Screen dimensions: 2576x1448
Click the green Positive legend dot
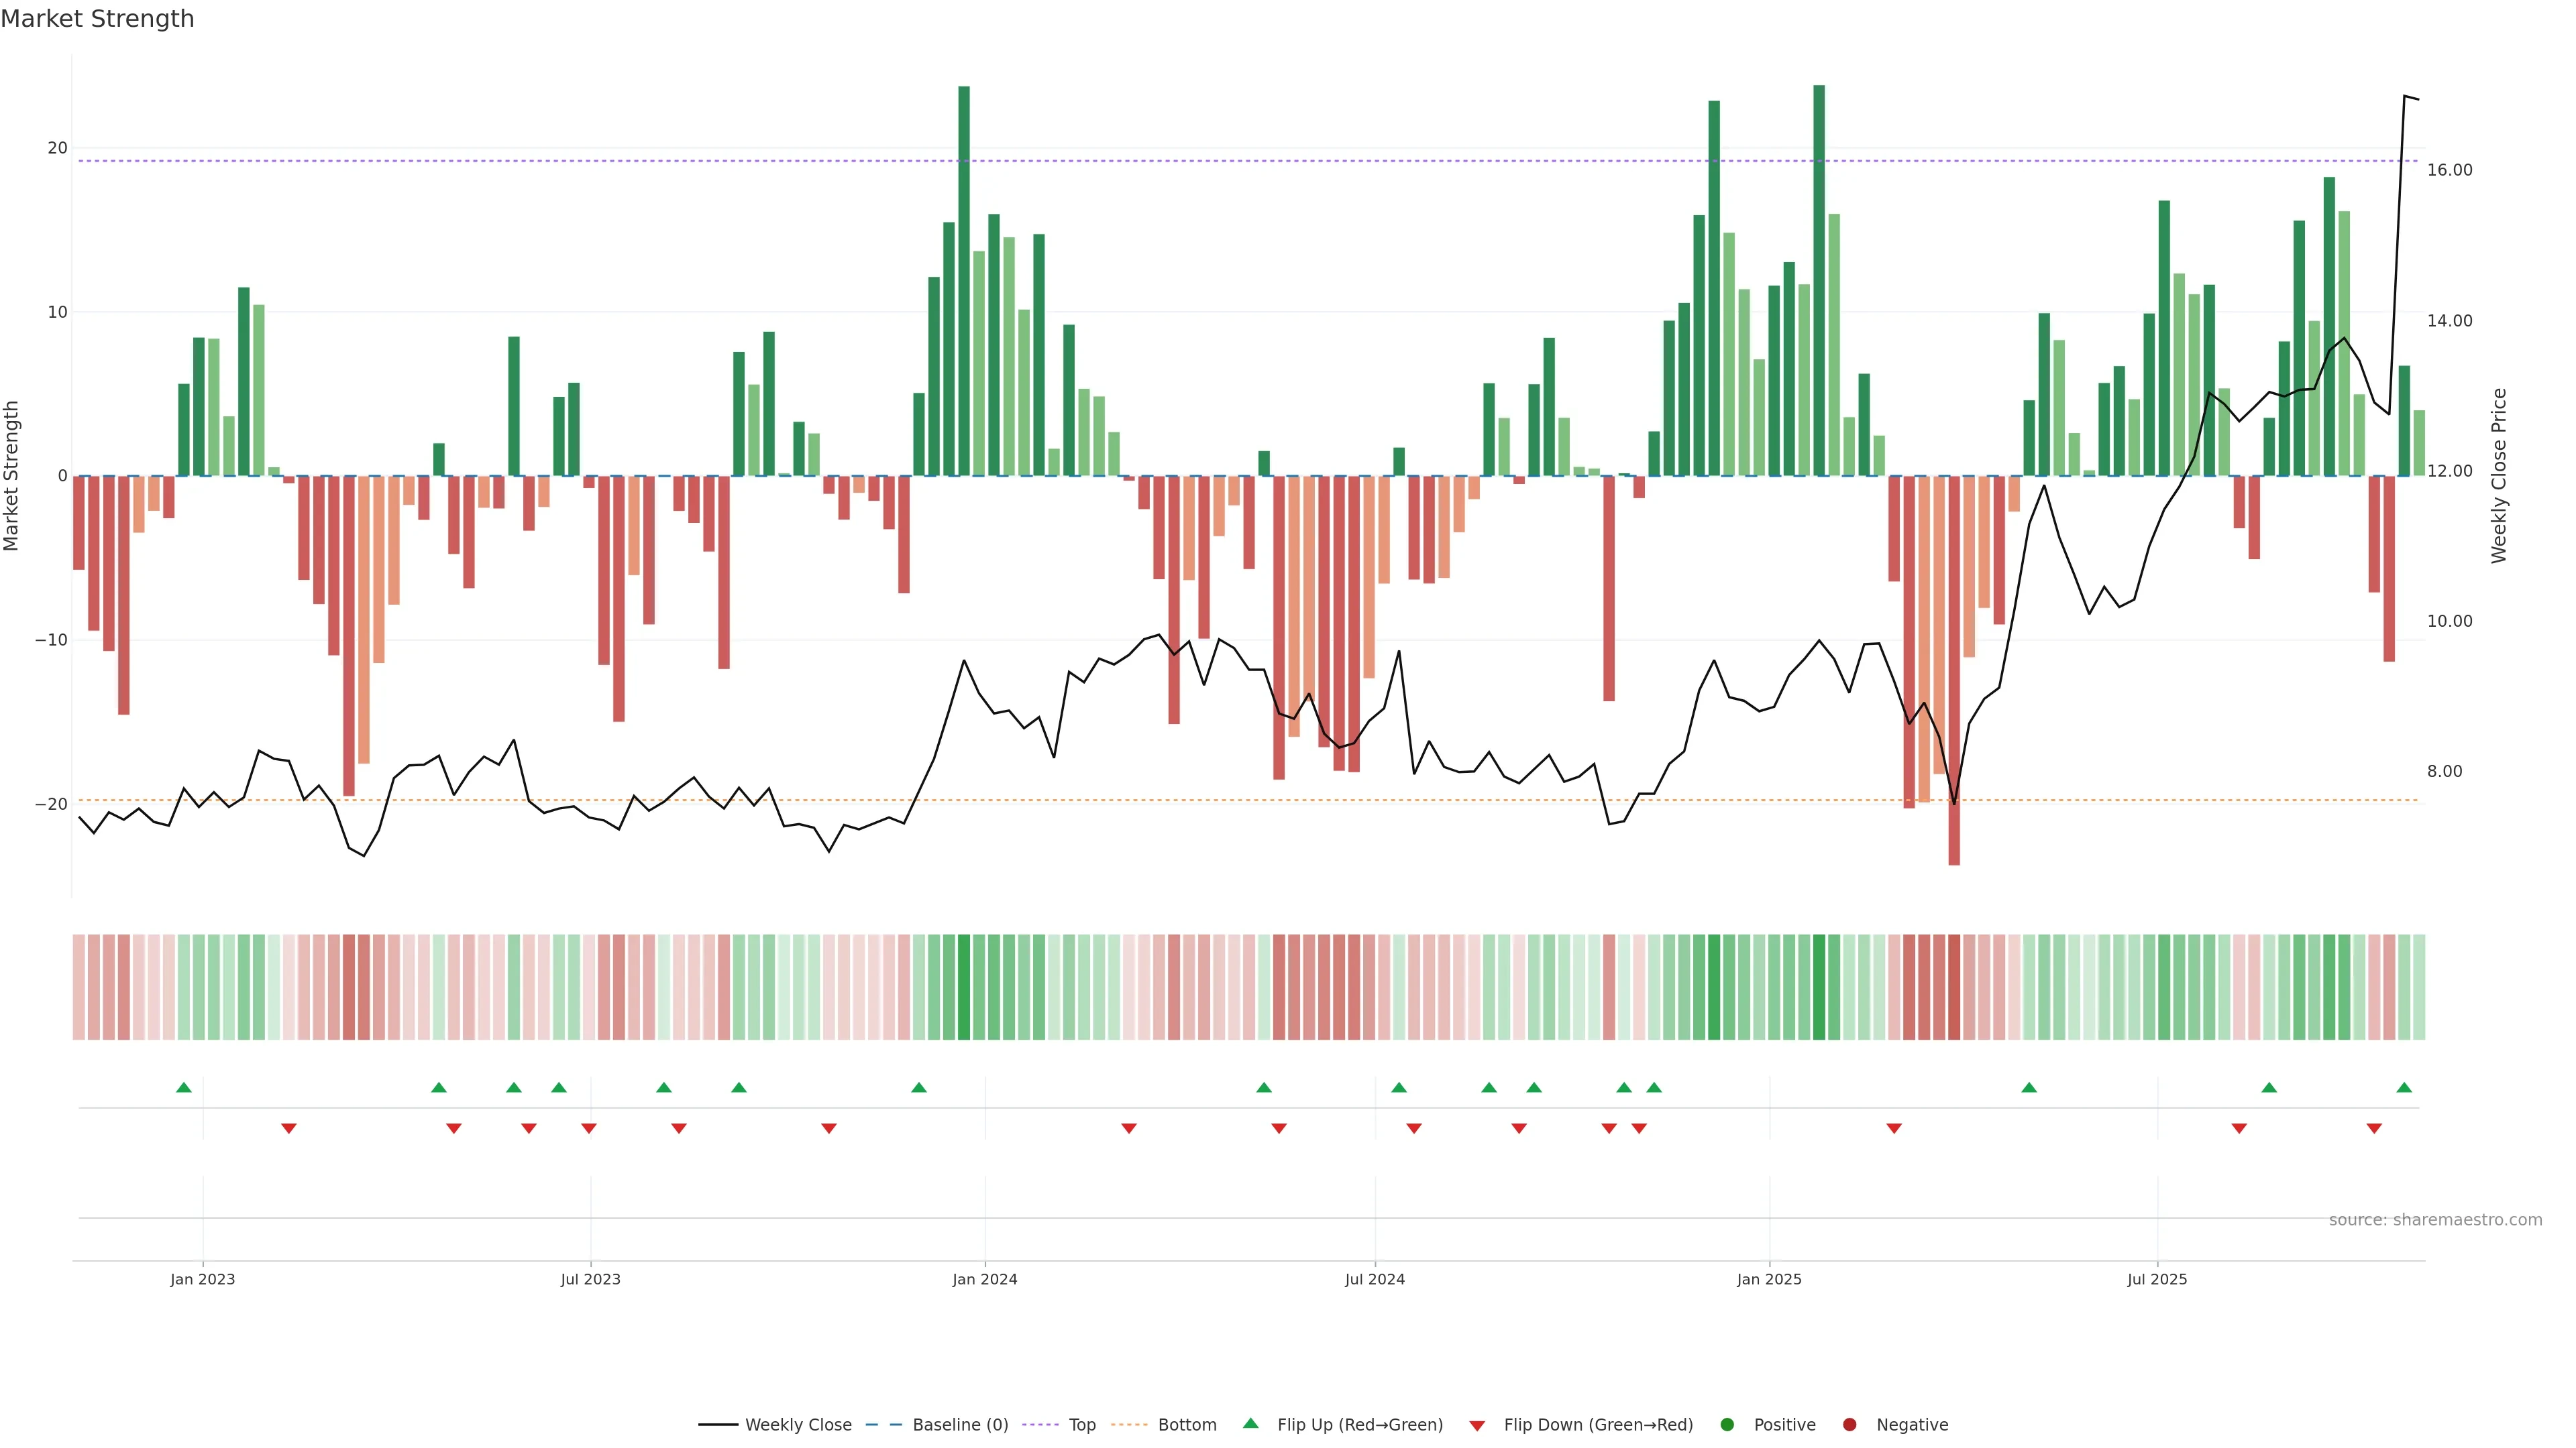pos(1727,1424)
